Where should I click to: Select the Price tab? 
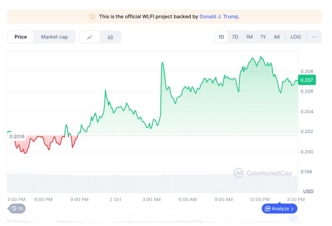pyautogui.click(x=21, y=37)
